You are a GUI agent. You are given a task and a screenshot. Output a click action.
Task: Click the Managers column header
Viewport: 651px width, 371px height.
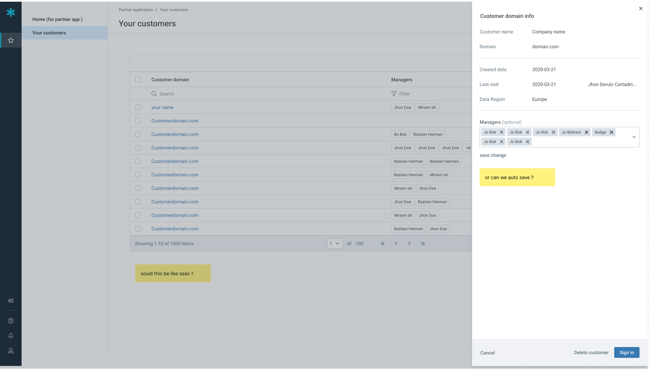[x=402, y=80]
